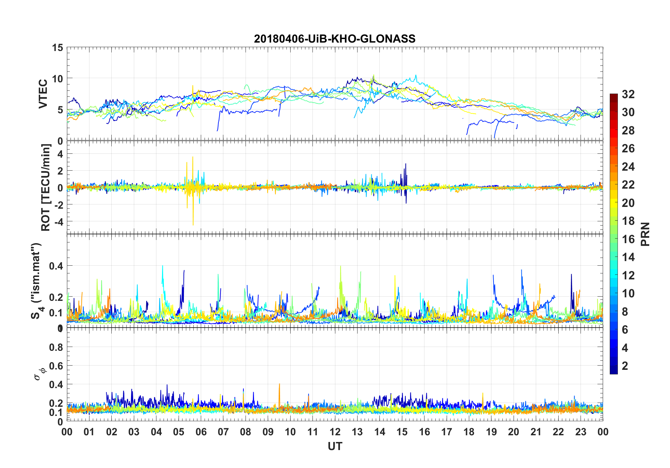Select PRN colorbar tick label 16

(x=628, y=239)
